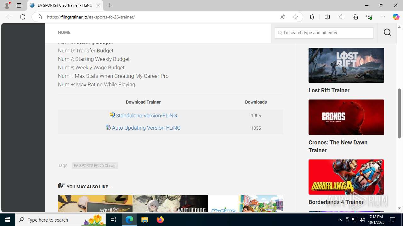Go to the HOME menu item
Viewport: 403px width, 226px height.
[x=64, y=32]
